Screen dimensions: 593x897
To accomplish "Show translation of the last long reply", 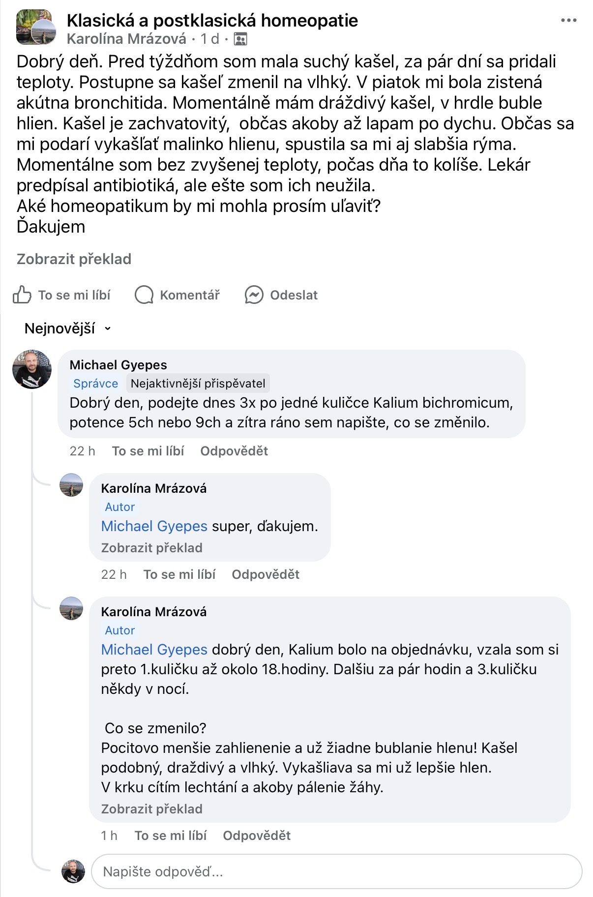I will pos(151,809).
